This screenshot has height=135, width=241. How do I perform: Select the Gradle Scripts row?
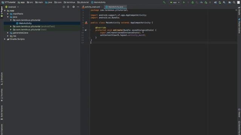[42, 39]
